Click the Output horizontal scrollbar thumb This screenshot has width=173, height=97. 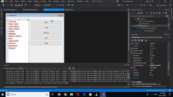[31, 87]
